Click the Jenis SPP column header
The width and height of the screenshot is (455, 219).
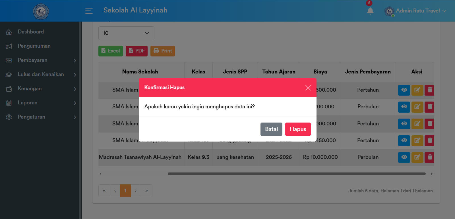(235, 72)
